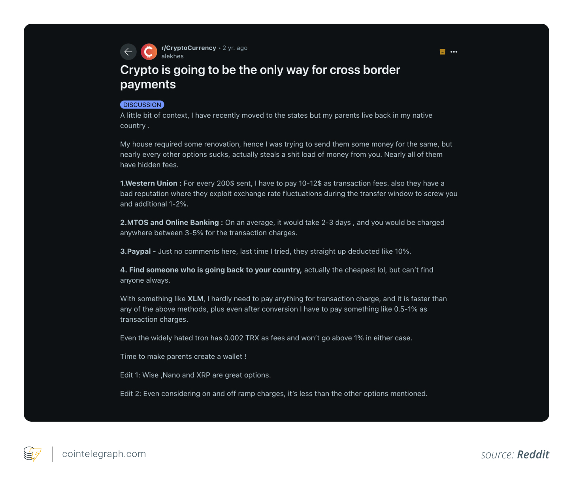Click the '2 yr. ago' timestamp
This screenshot has width=573, height=486.
235,47
